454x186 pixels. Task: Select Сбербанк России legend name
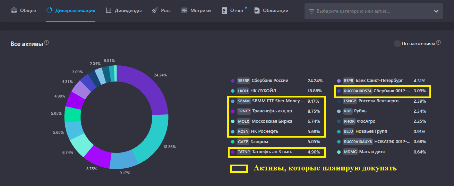[270, 81]
